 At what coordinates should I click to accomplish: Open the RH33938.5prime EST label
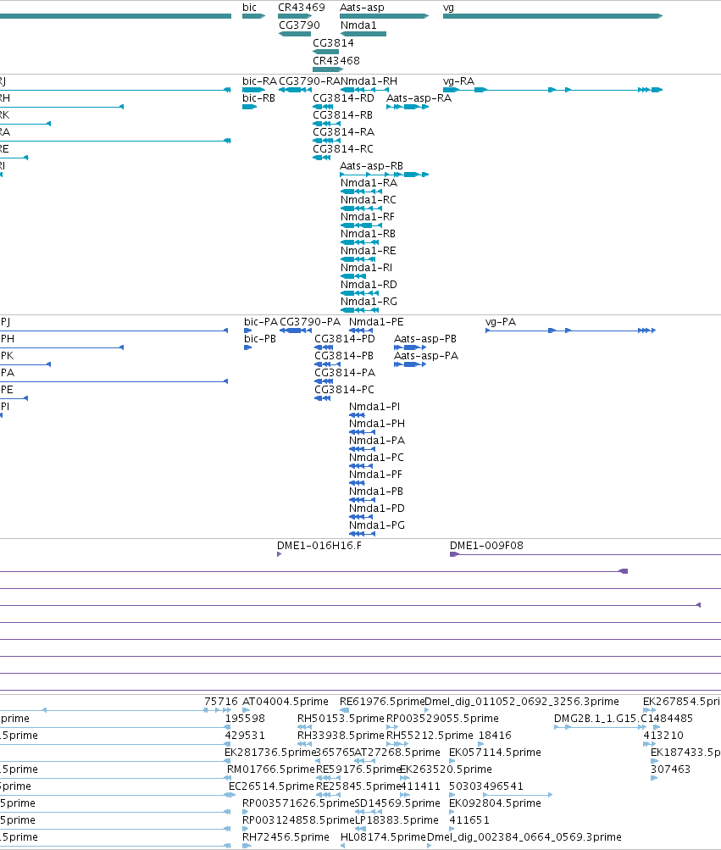341,736
